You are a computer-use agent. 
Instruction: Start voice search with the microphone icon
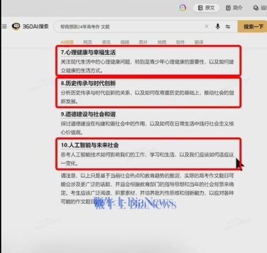(217, 27)
